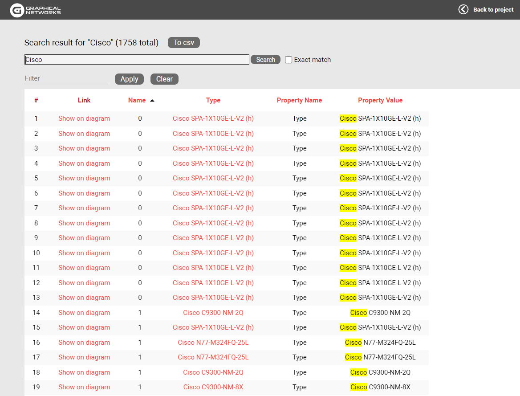Enable the Exact match checkbox

tap(288, 60)
